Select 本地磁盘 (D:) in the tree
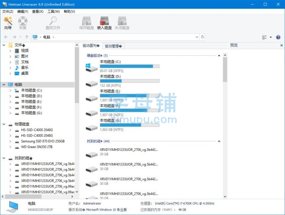 click(x=32, y=96)
